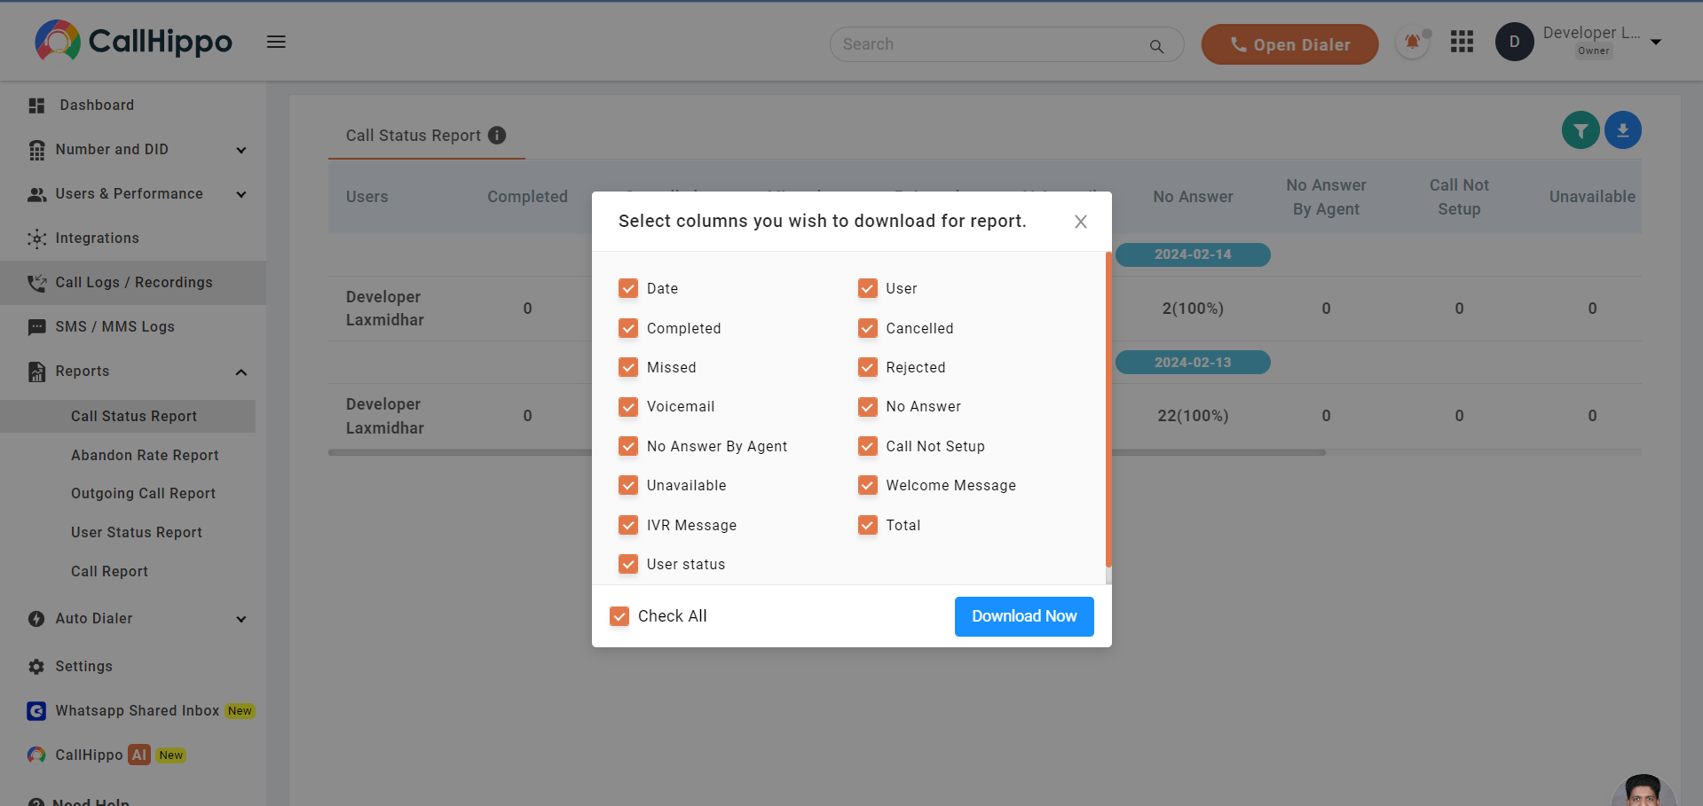Toggle the No Answer By Agent checkbox
This screenshot has width=1703, height=806.
[x=628, y=446]
